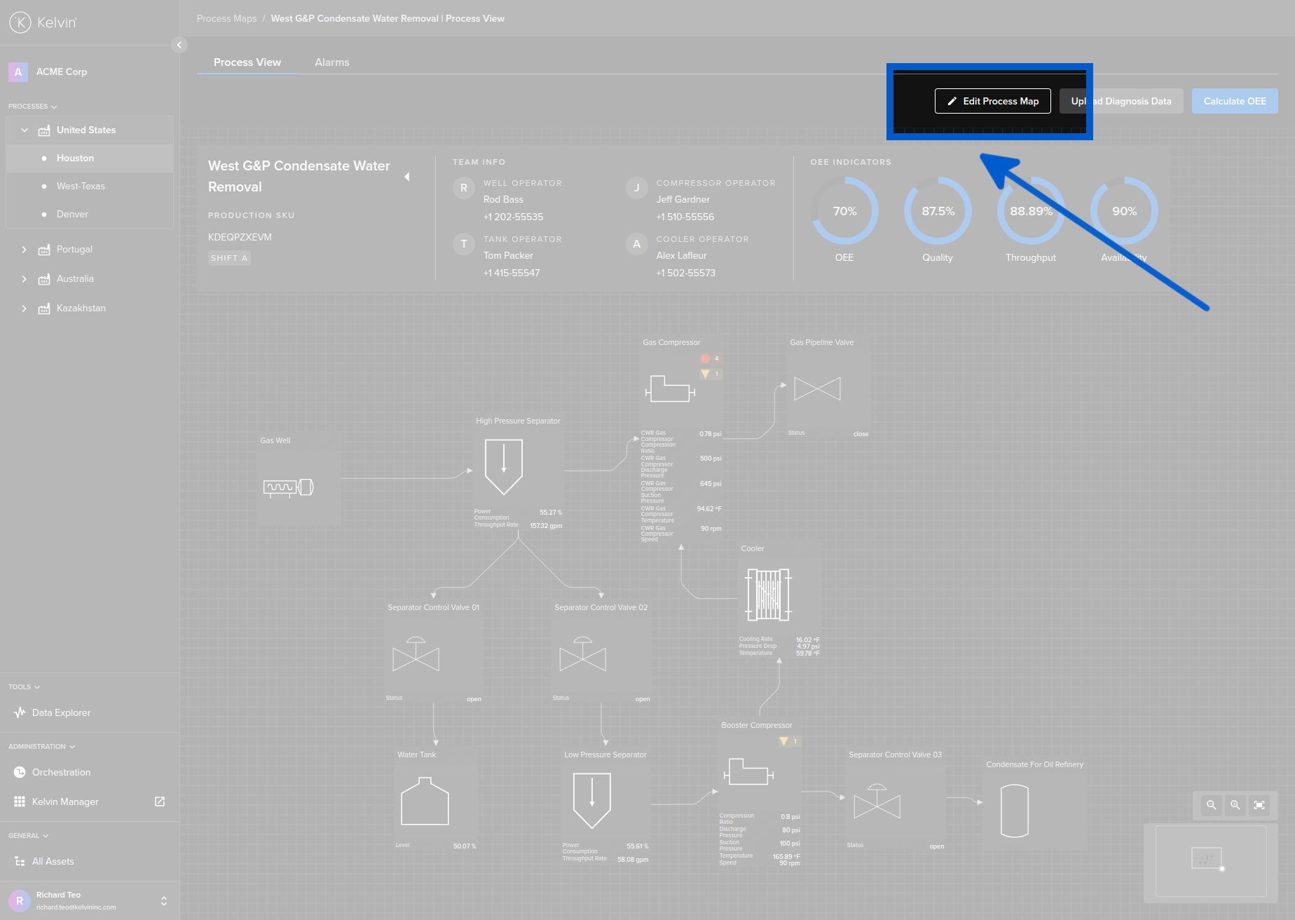This screenshot has height=920, width=1295.
Task: Open the Orchestration administration icon
Action: tap(20, 772)
